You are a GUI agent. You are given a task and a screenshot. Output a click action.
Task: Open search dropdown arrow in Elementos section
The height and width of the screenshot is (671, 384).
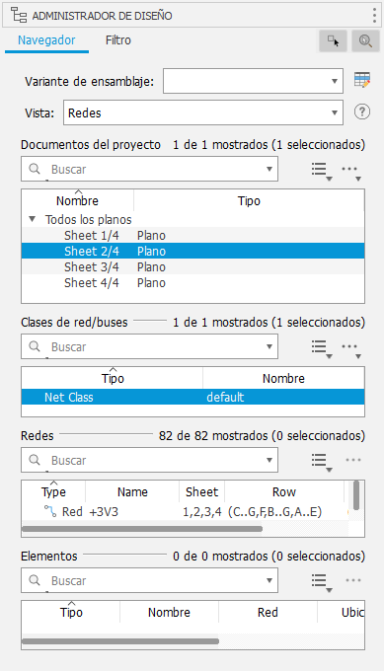point(269,580)
